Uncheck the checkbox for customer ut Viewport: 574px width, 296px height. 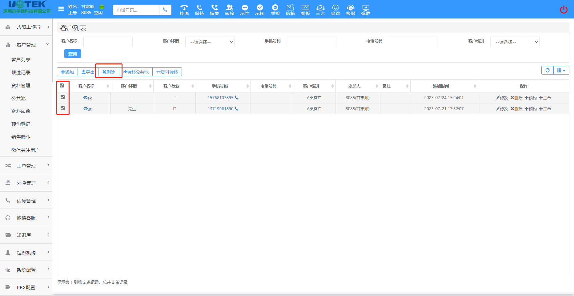(x=63, y=108)
